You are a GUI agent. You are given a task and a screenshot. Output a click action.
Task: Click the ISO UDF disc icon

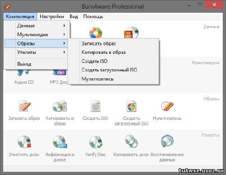click(131, 33)
